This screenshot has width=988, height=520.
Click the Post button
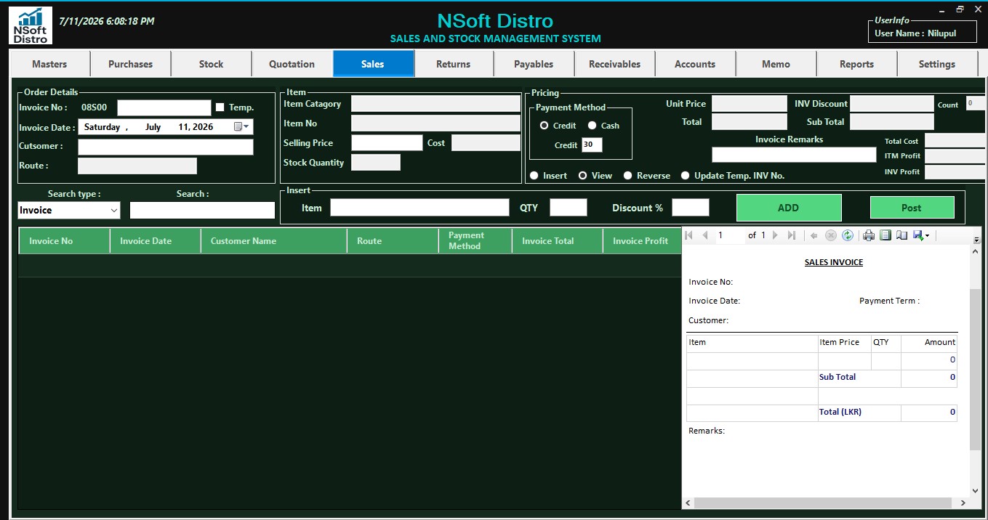912,208
